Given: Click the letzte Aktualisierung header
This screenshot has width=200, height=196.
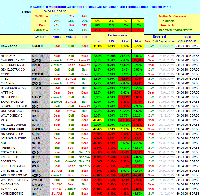Looking at the screenshot, I should (187, 39).
